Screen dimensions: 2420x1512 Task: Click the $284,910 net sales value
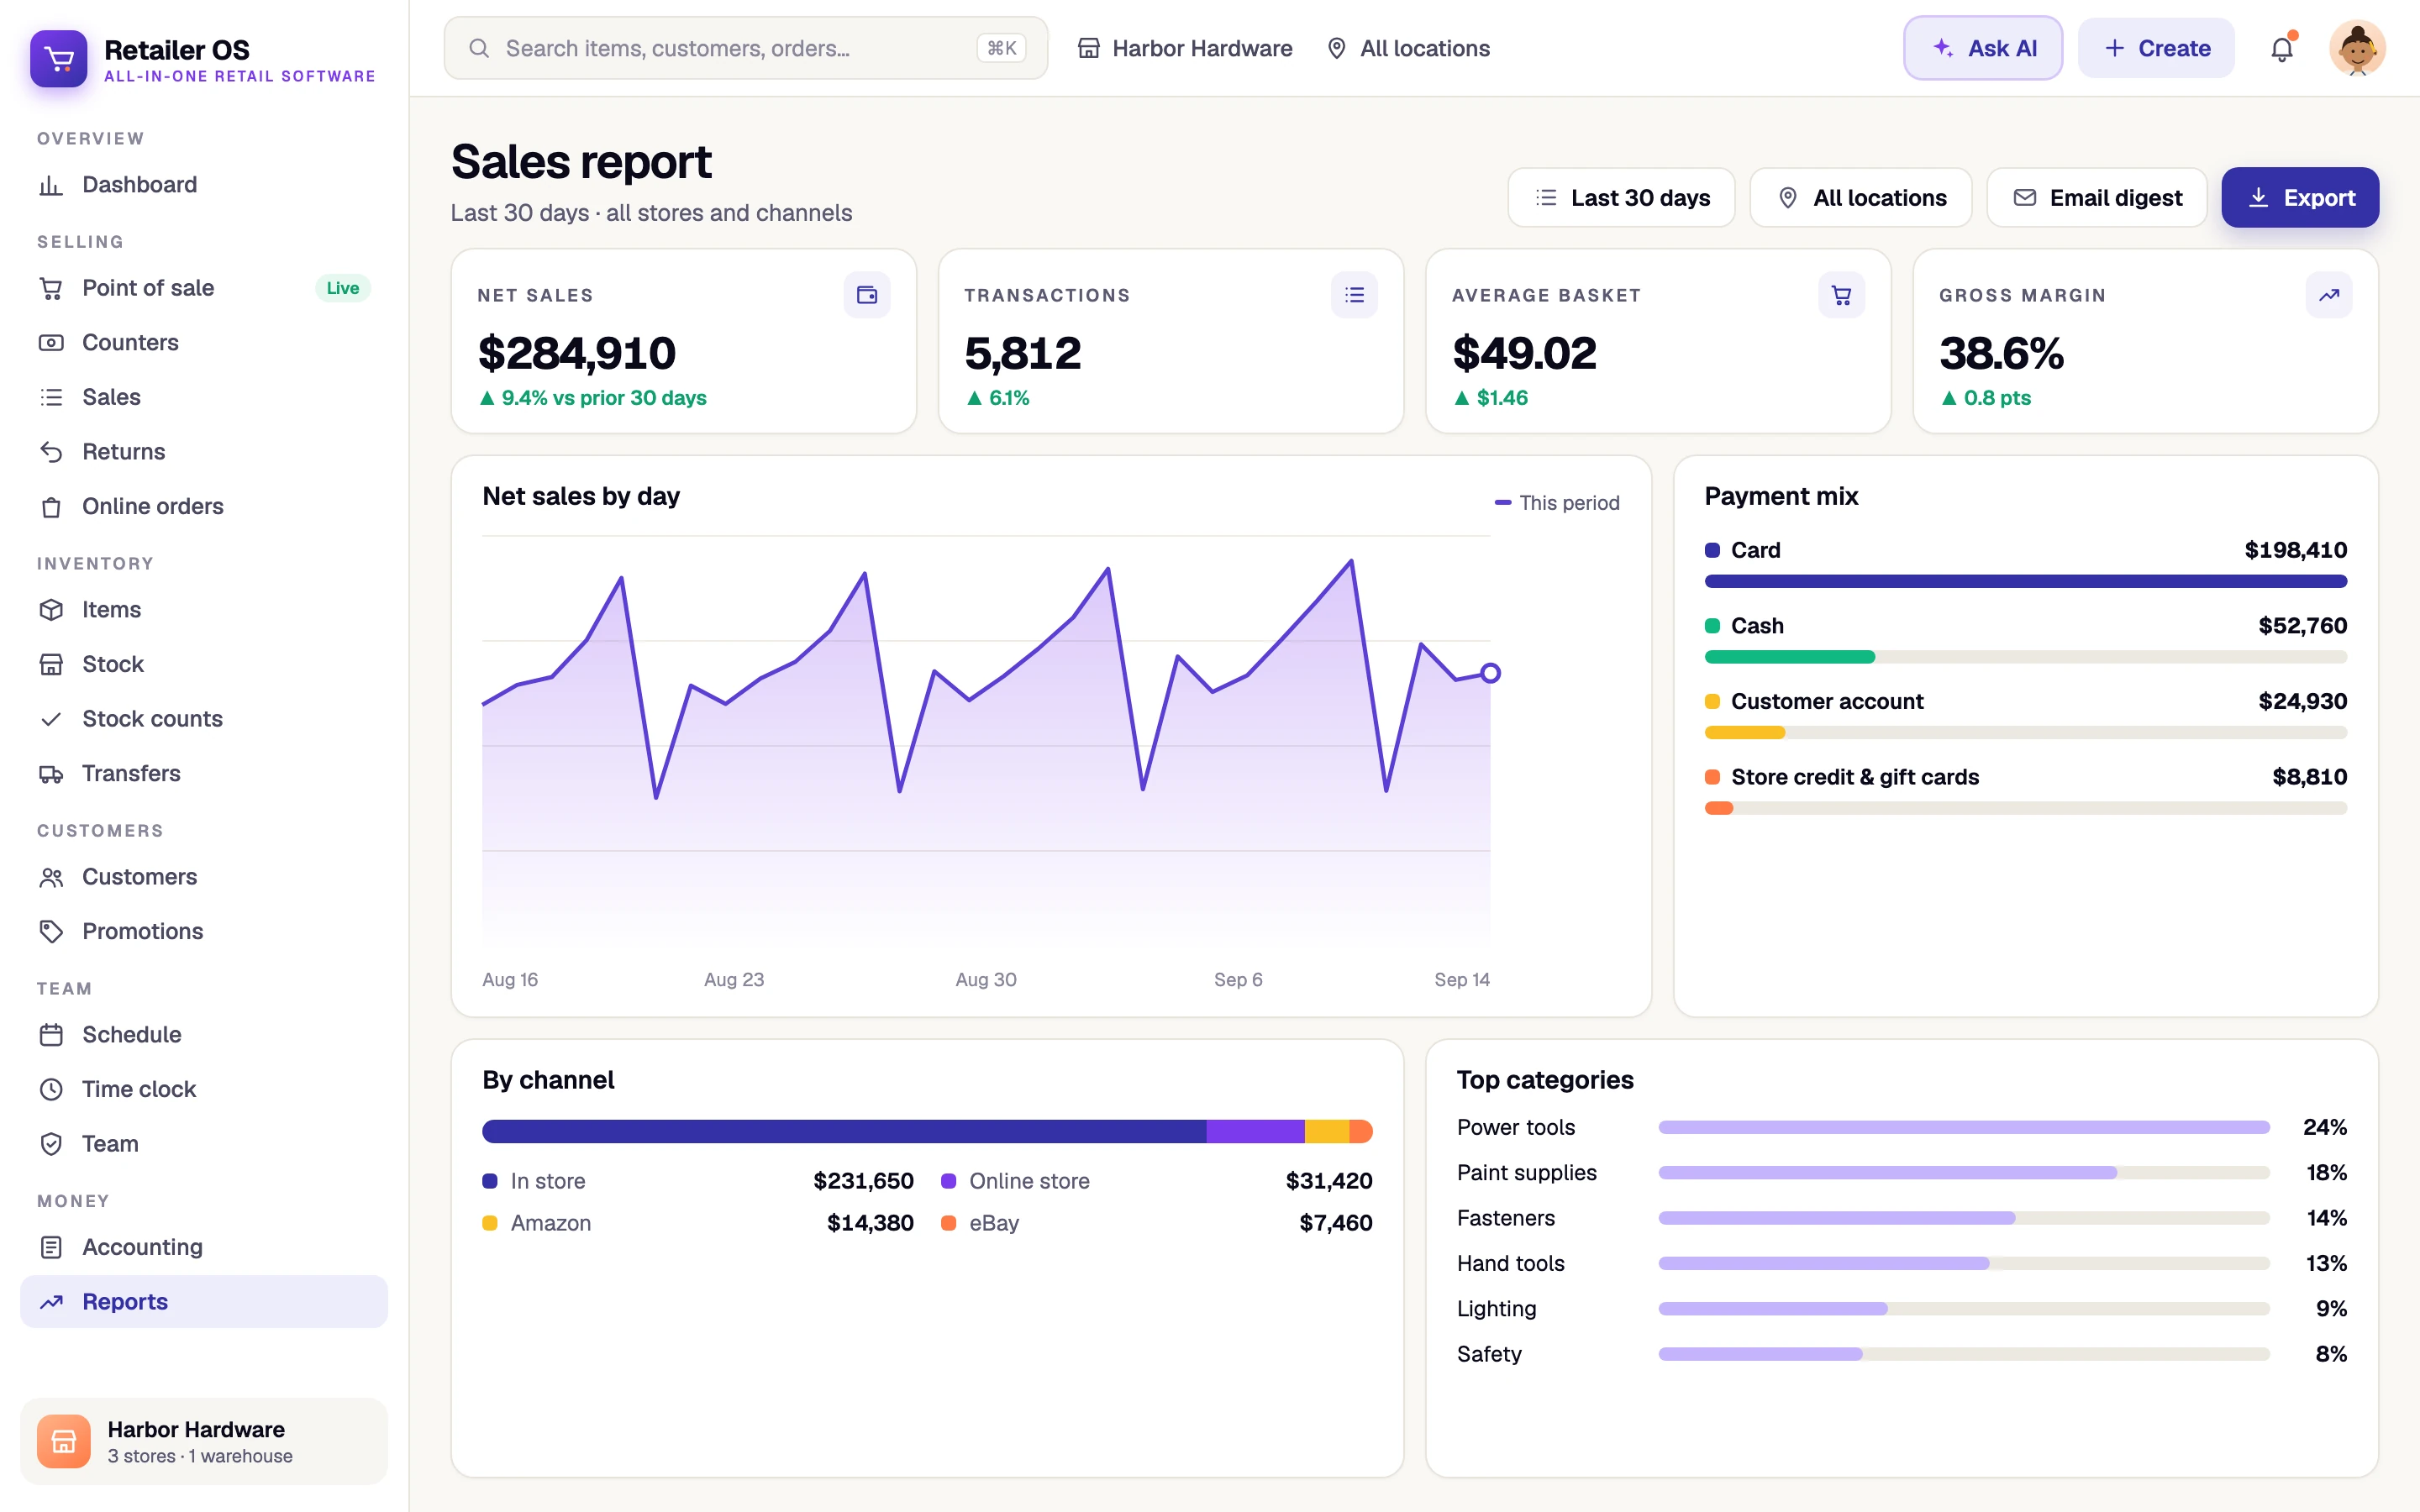[577, 353]
